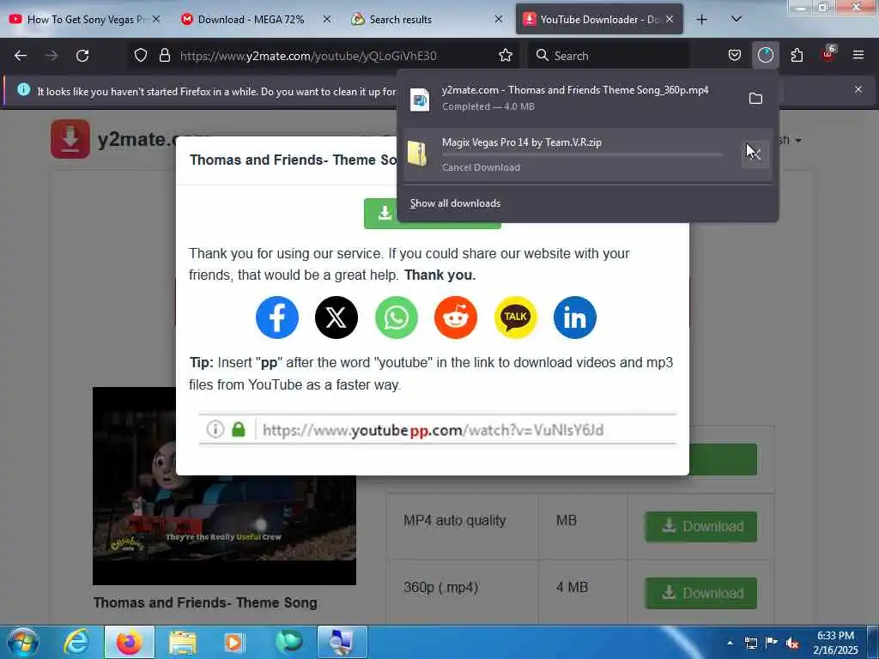Open Action Center flag tray icon
The image size is (879, 659).
point(772,643)
